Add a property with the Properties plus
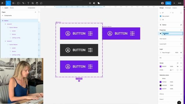Screen dimensions: 185x104 (x=181, y=30)
